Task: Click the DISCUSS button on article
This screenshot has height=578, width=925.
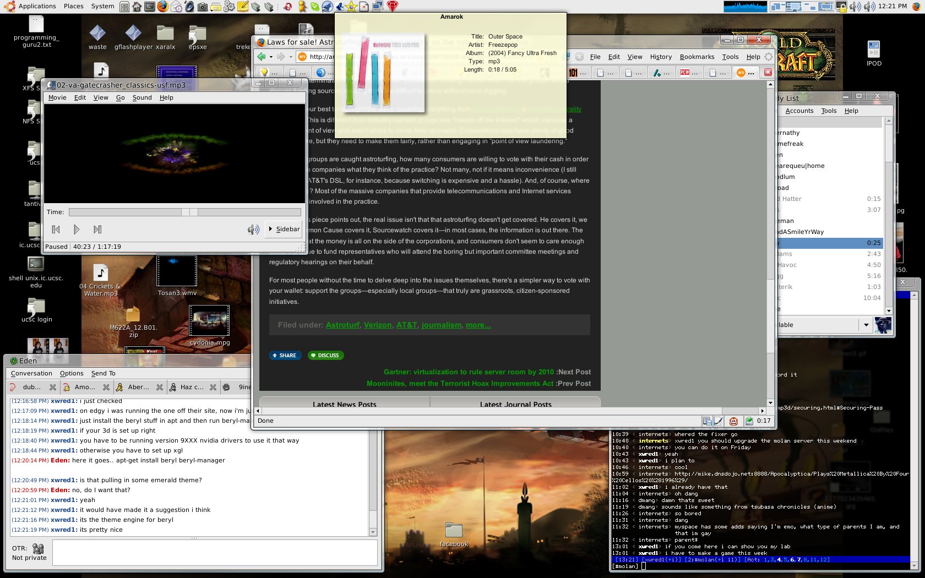Action: point(326,356)
